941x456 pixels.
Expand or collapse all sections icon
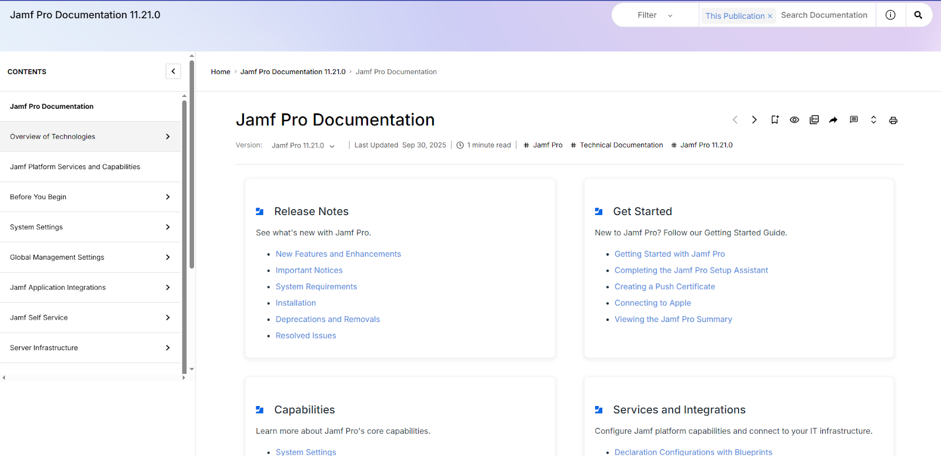[x=873, y=120]
